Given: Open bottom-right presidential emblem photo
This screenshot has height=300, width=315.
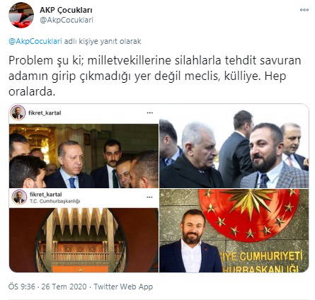Looking at the screenshot, I should coord(234,231).
